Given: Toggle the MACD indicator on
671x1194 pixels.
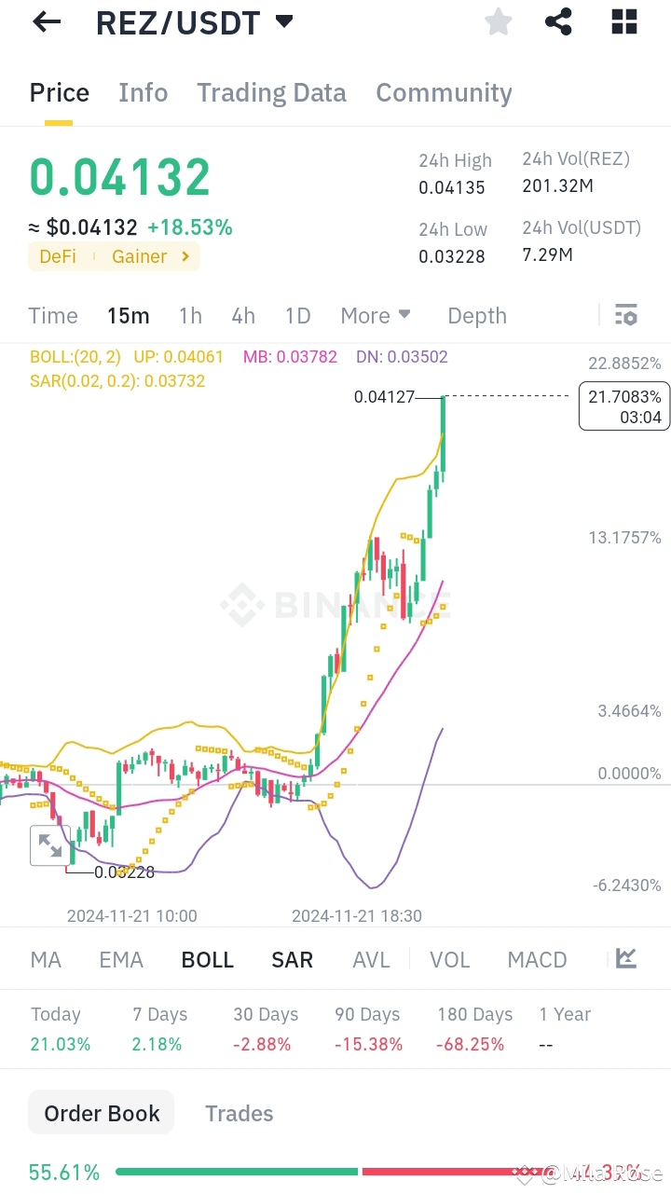Looking at the screenshot, I should tap(537, 958).
